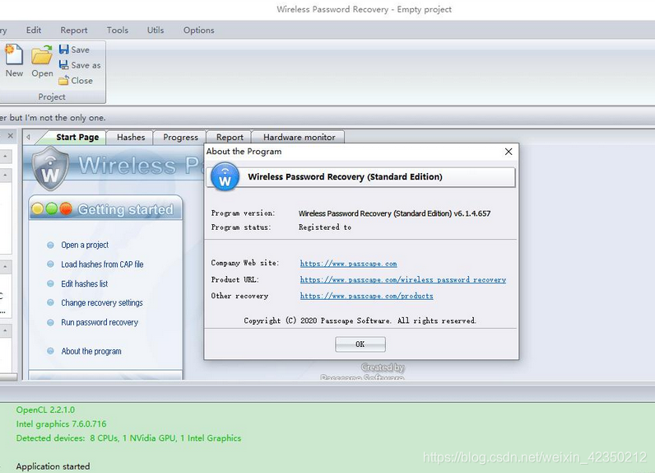Click bullet beside About the program

click(x=50, y=351)
